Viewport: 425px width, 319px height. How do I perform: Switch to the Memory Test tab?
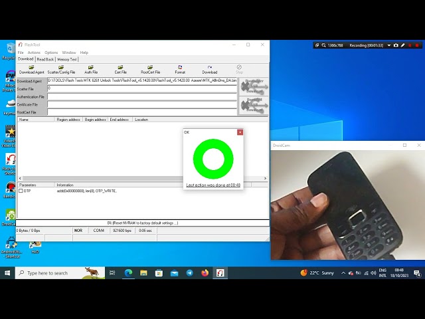pos(67,59)
